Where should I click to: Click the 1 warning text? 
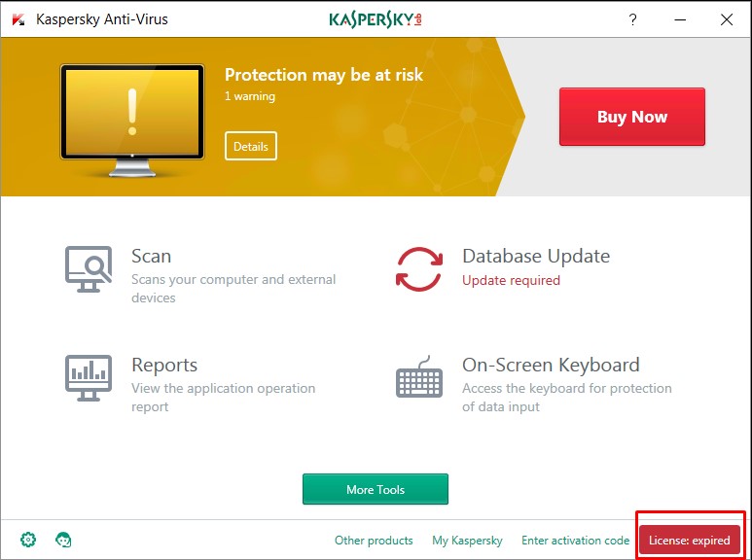click(250, 96)
